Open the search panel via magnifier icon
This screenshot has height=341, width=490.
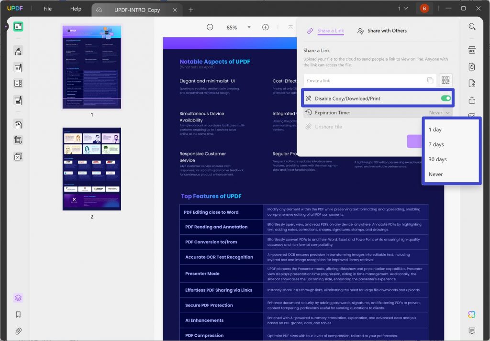(471, 26)
